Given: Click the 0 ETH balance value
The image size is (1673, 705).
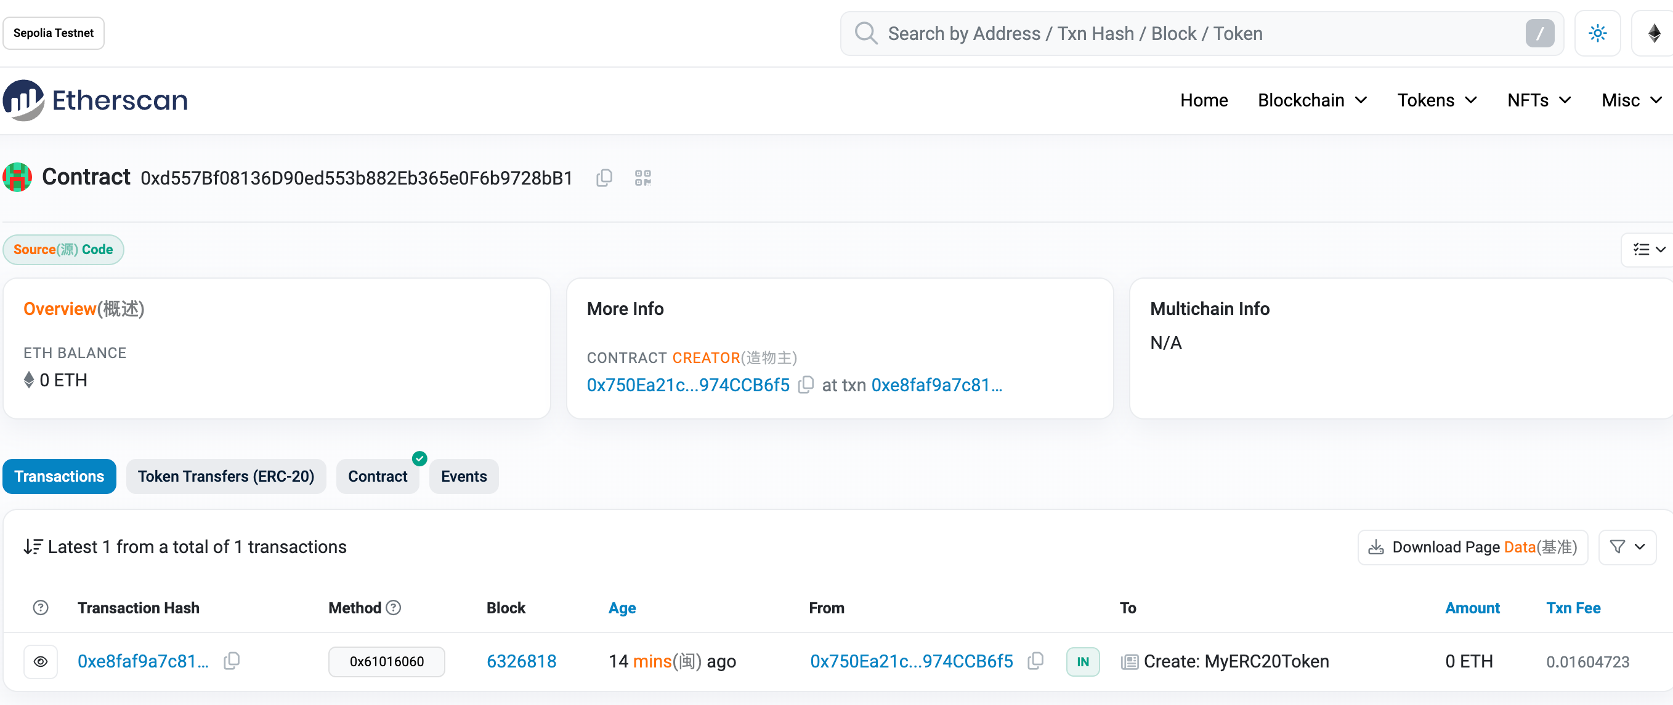Looking at the screenshot, I should (x=63, y=380).
